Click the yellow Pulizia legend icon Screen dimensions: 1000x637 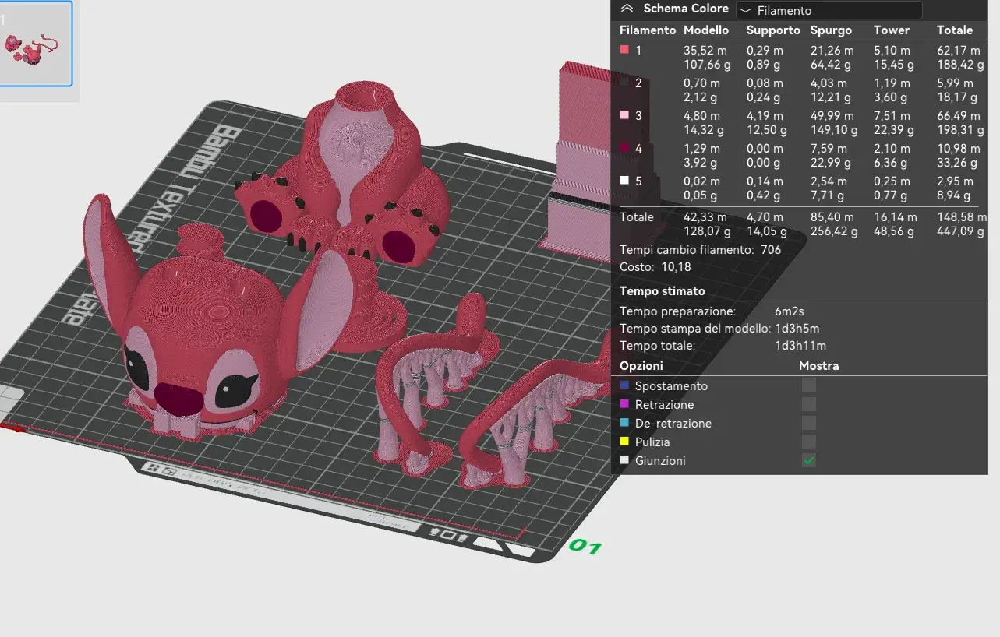[x=624, y=442]
